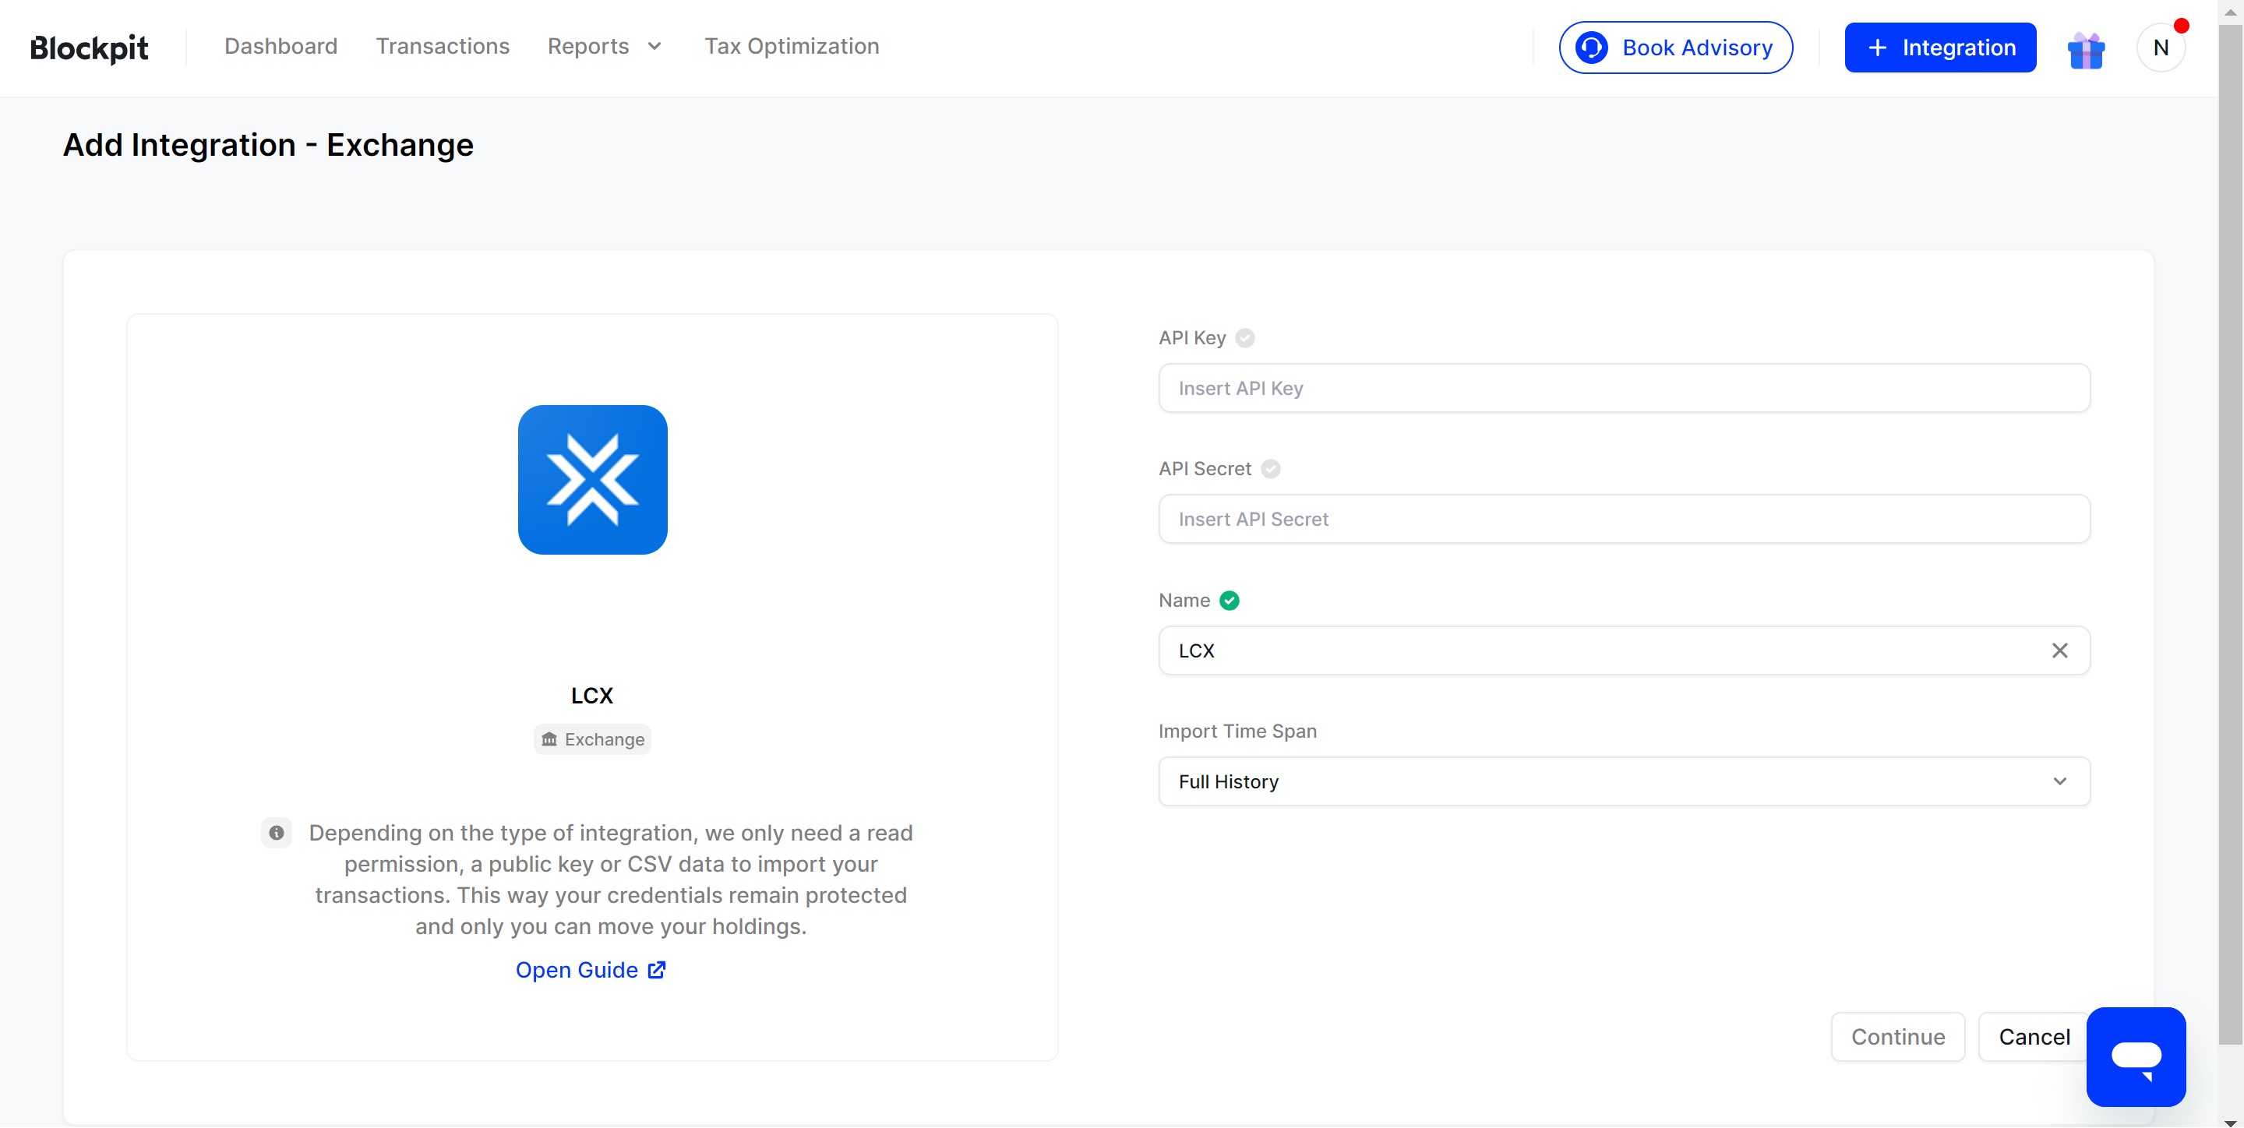Click the Blockpit logo
Screen dimensions: 2244x1128
pos(89,48)
